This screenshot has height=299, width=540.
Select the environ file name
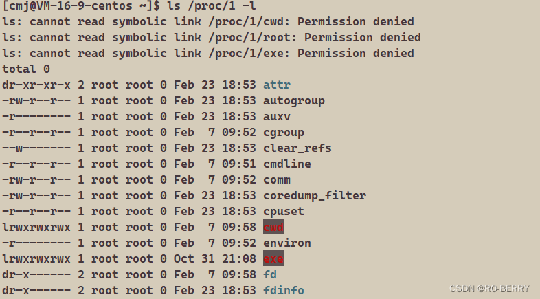coord(286,243)
